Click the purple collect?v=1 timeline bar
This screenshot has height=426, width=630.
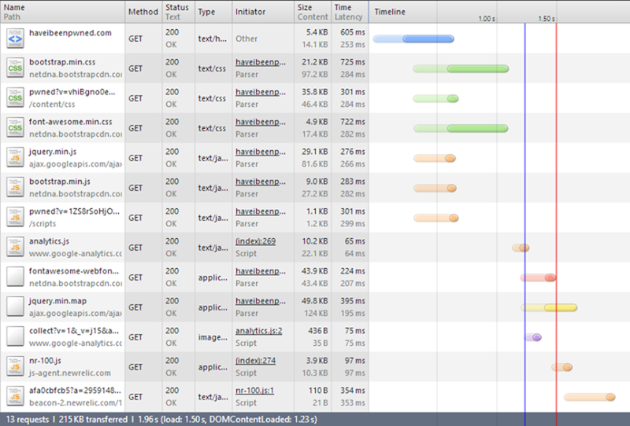pyautogui.click(x=533, y=337)
